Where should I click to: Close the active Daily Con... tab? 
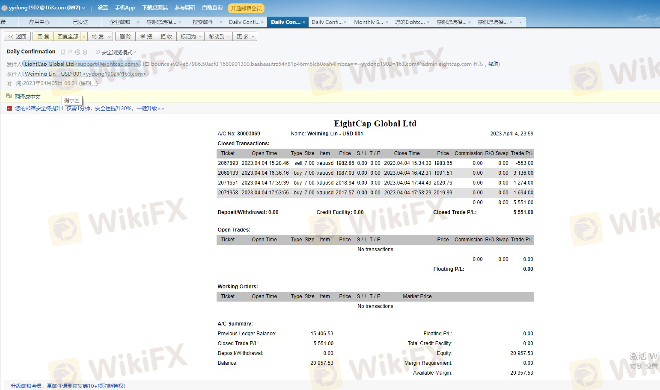(x=304, y=22)
